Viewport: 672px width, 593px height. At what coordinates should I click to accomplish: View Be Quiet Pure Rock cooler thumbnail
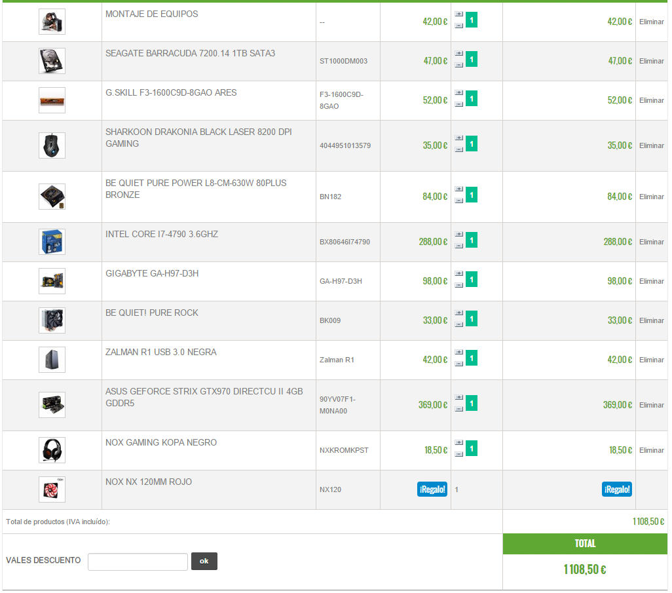pos(52,320)
